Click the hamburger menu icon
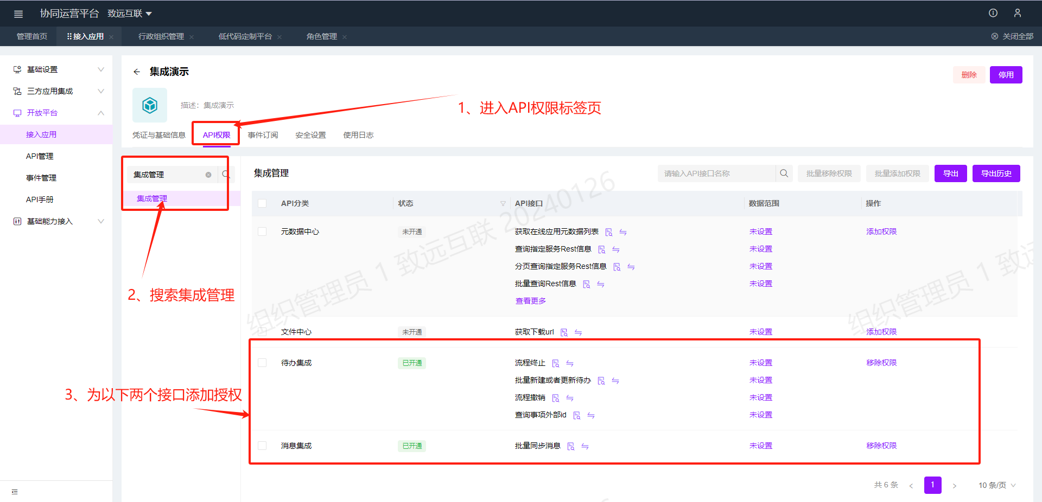The height and width of the screenshot is (502, 1042). [x=18, y=14]
